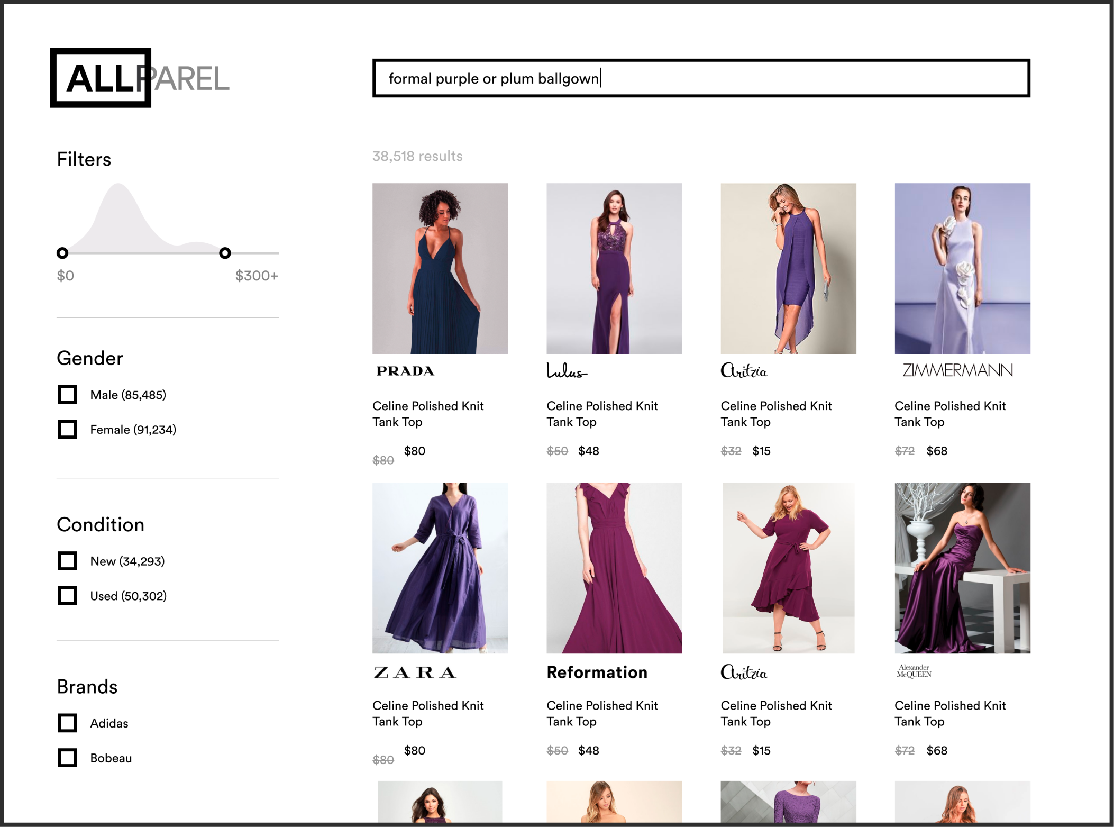Click the $15 price under second-row Aritzia item
1114x827 pixels.
click(762, 750)
